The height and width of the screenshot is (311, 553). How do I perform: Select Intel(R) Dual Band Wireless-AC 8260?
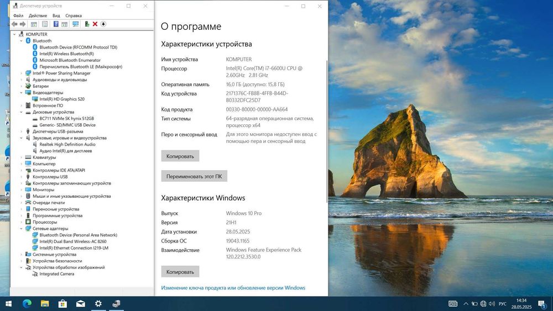pos(72,241)
